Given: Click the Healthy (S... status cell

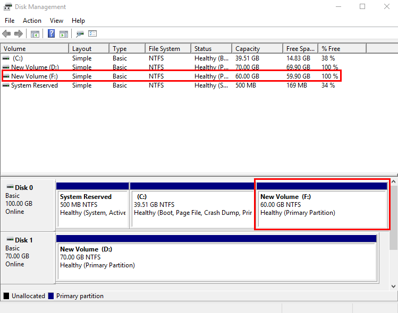Looking at the screenshot, I should [211, 85].
